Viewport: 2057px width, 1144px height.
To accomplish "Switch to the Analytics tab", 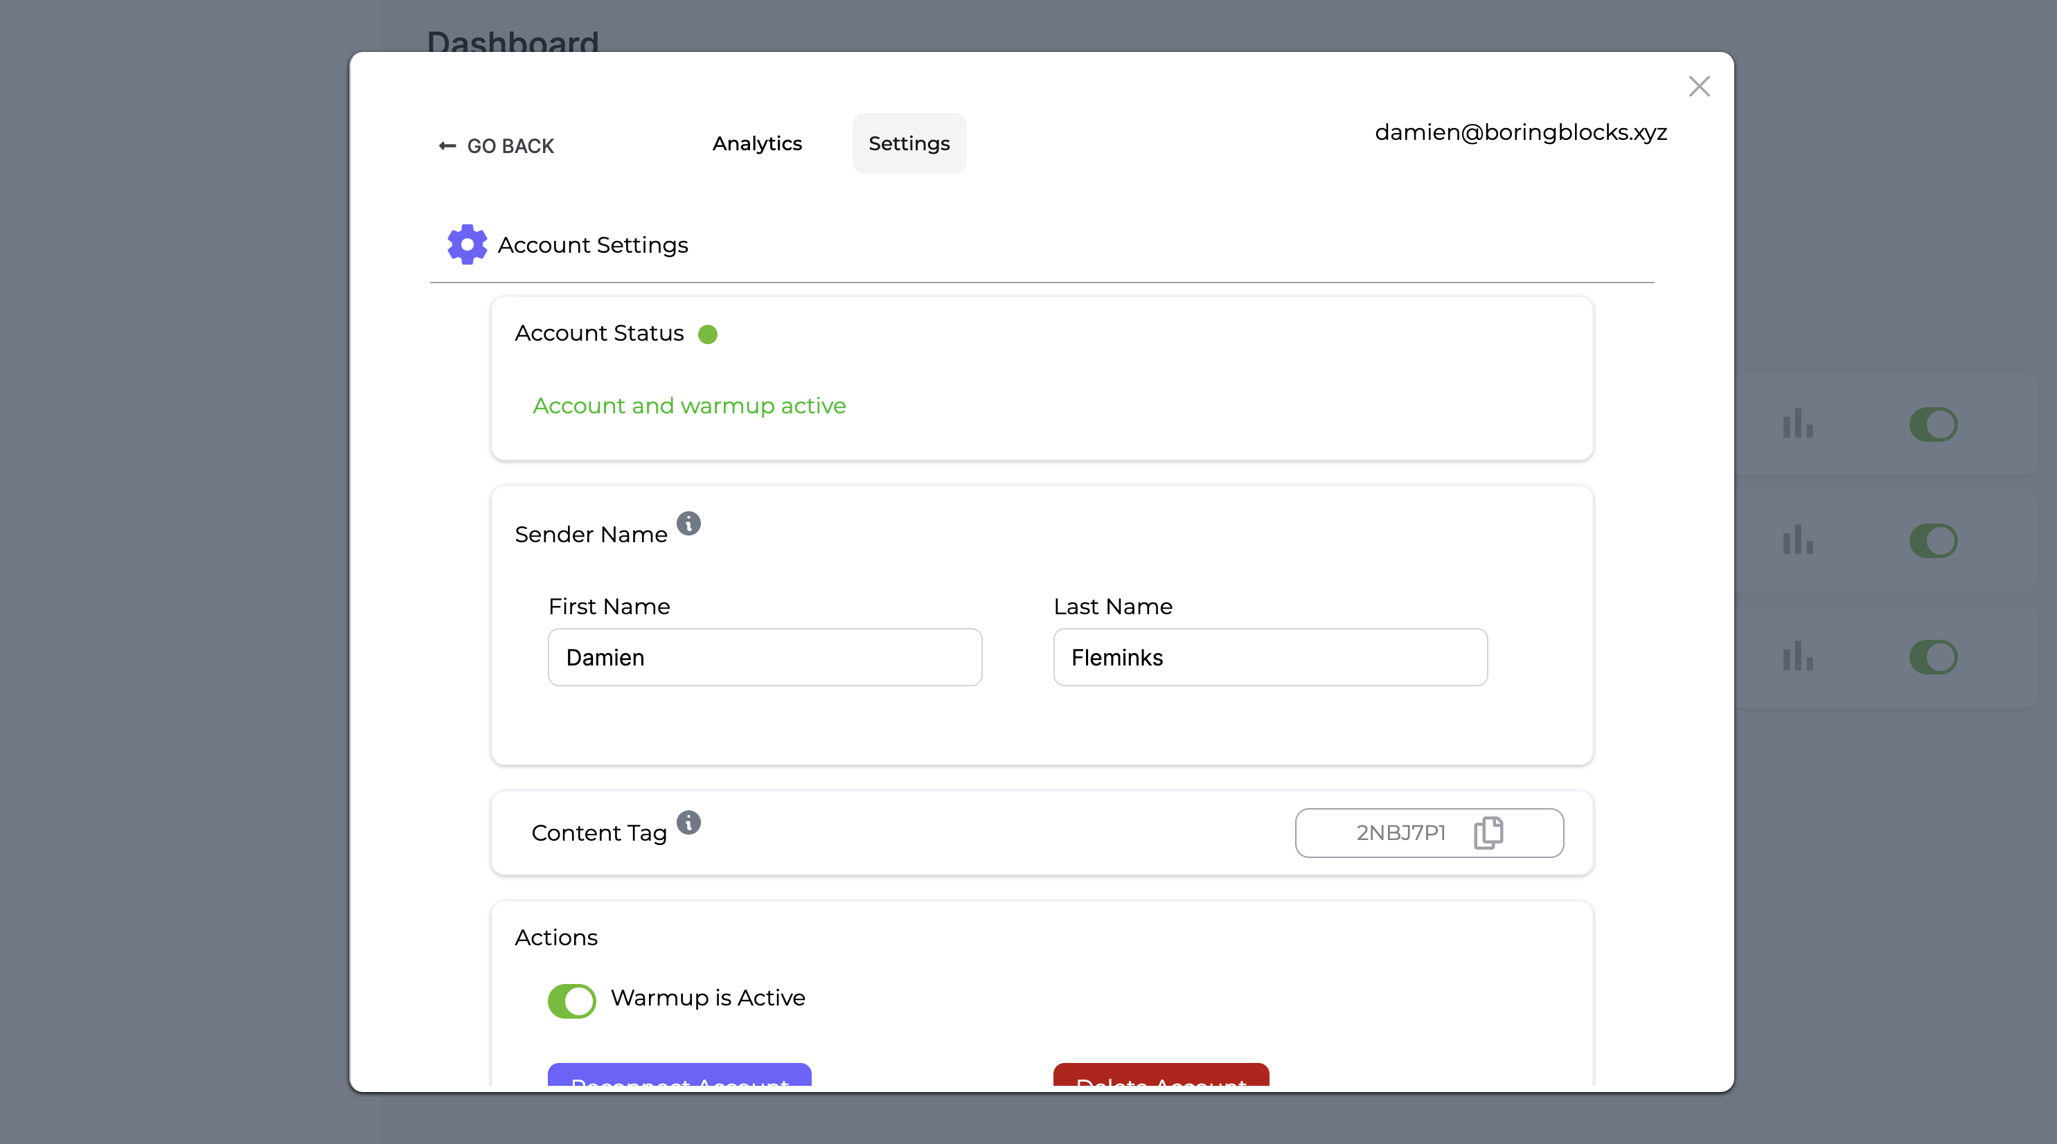I will [757, 144].
